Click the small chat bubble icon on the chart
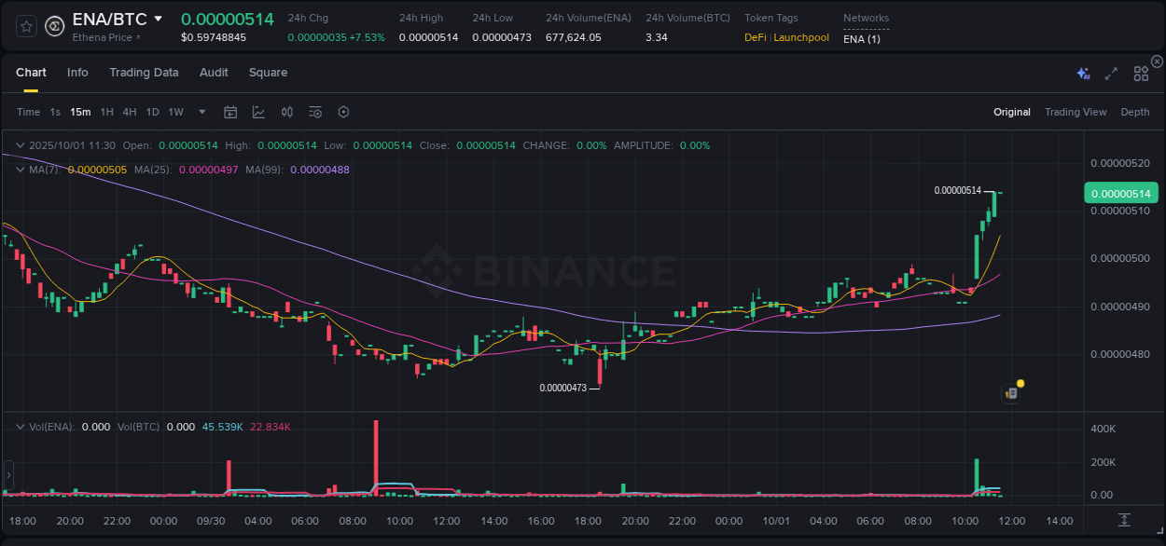 click(1010, 392)
